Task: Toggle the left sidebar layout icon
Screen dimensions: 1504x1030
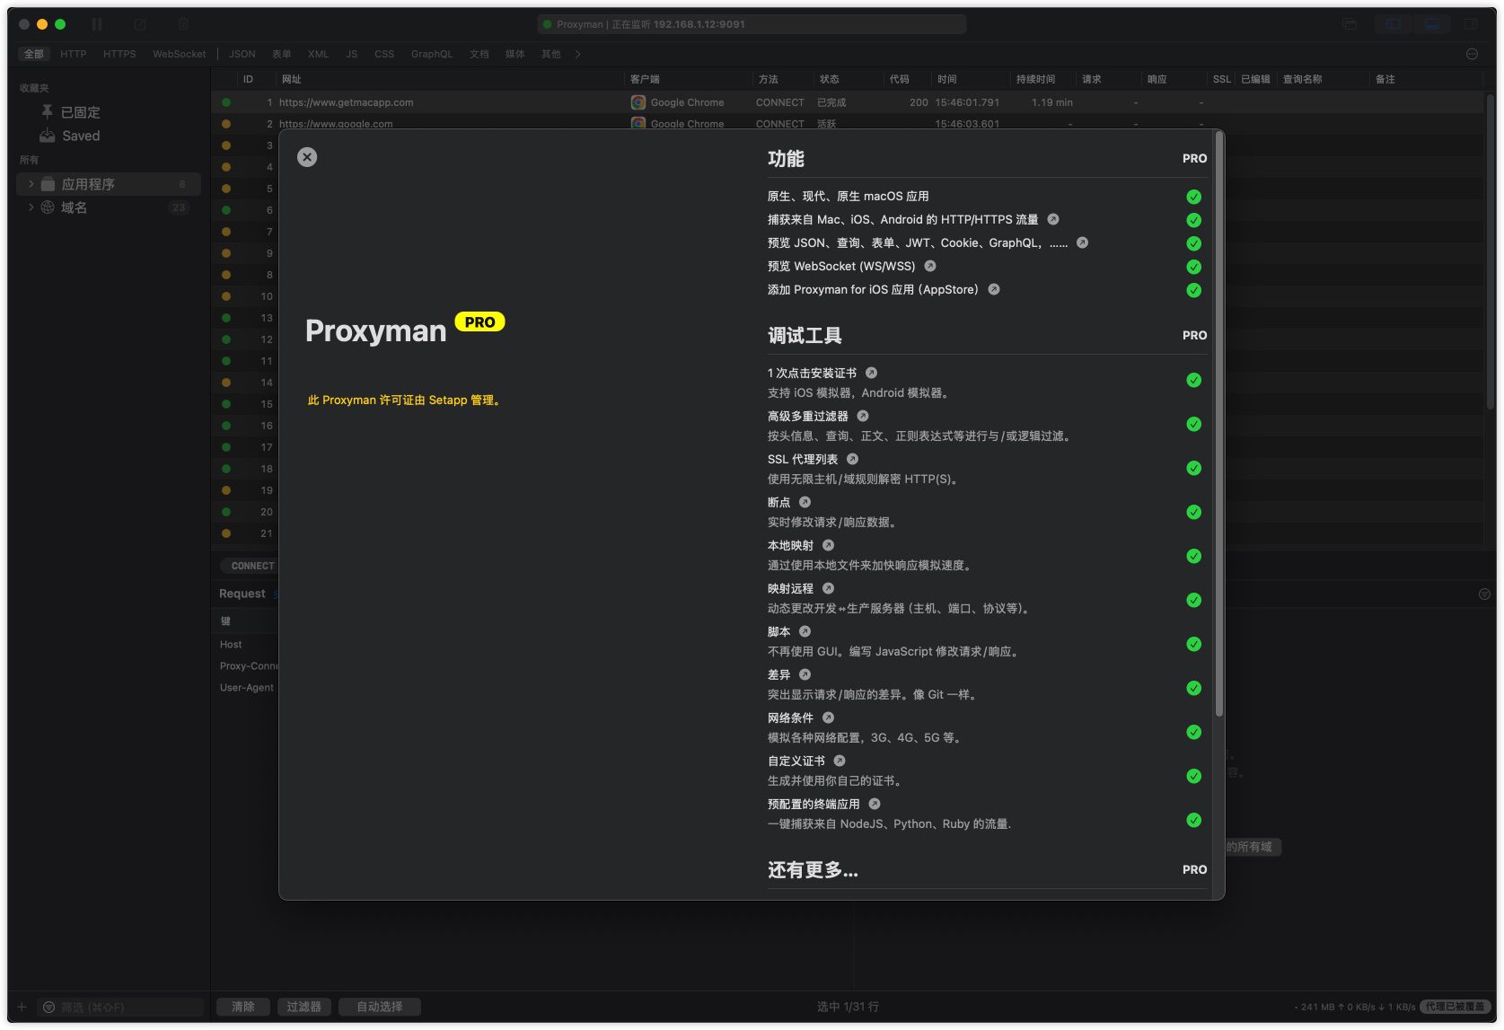Action: (1394, 24)
